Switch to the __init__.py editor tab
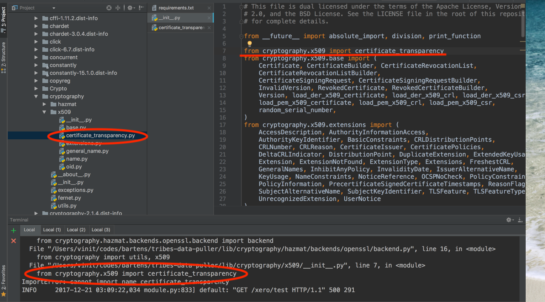 point(181,18)
